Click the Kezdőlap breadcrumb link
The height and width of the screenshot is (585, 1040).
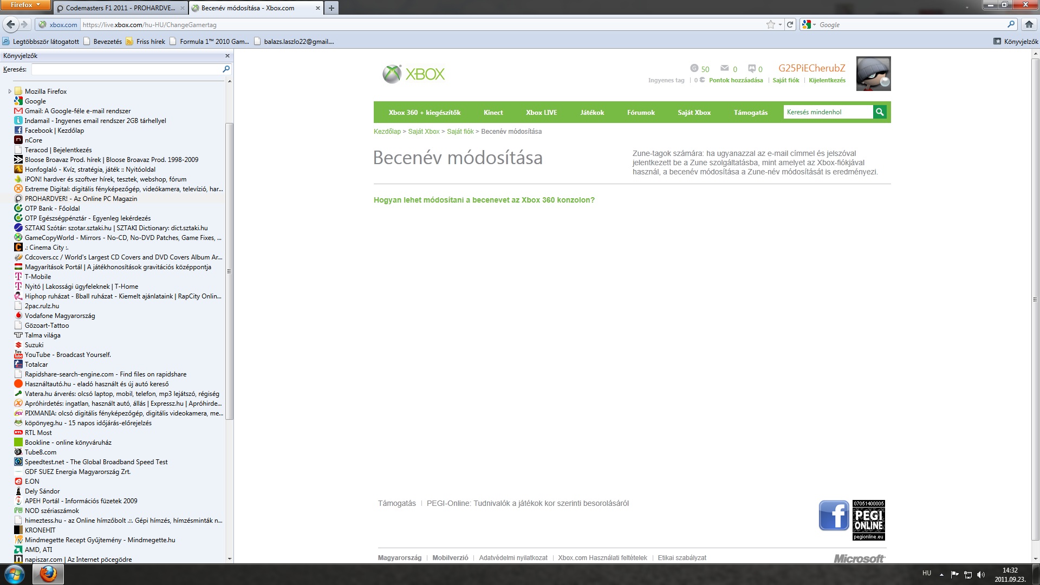coord(387,132)
